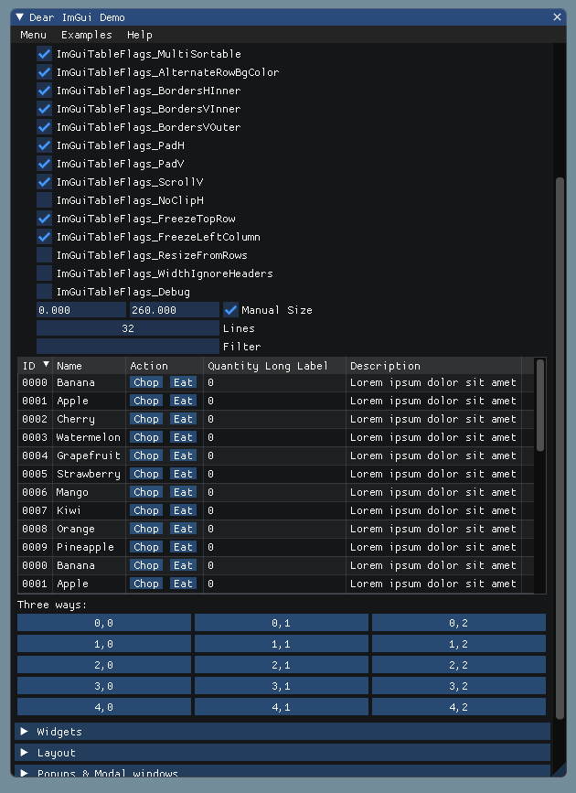The width and height of the screenshot is (576, 793).
Task: Click the 4,1 button
Action: click(282, 706)
